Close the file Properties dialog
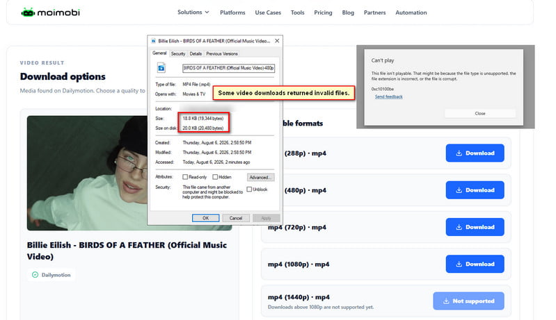This screenshot has width=556, height=320. (277, 41)
